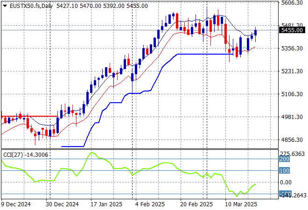
Task: Click the 4856.30 price axis label
Action: [293, 140]
